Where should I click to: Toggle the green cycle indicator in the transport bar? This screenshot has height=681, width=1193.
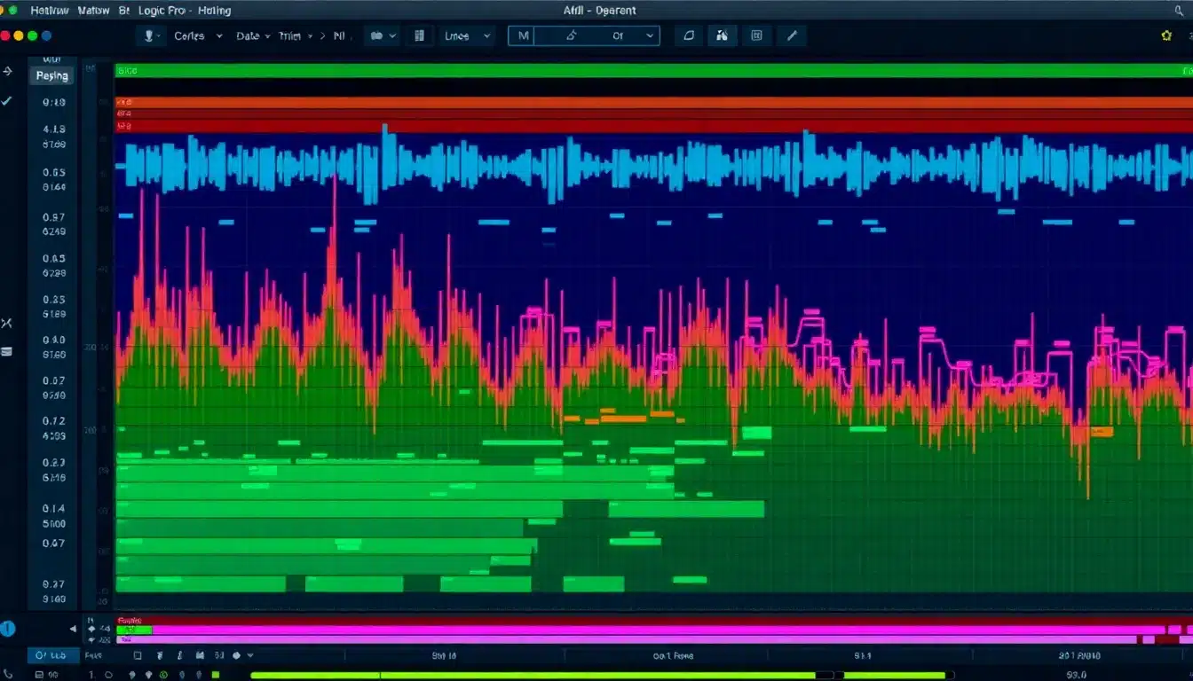click(163, 675)
